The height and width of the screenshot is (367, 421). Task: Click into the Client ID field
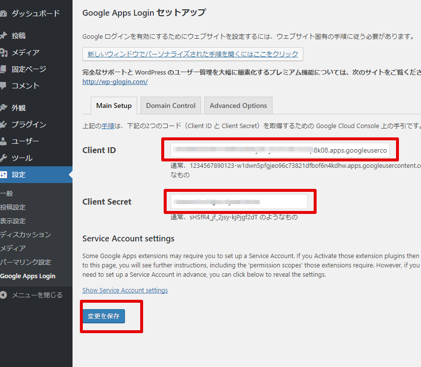click(280, 150)
